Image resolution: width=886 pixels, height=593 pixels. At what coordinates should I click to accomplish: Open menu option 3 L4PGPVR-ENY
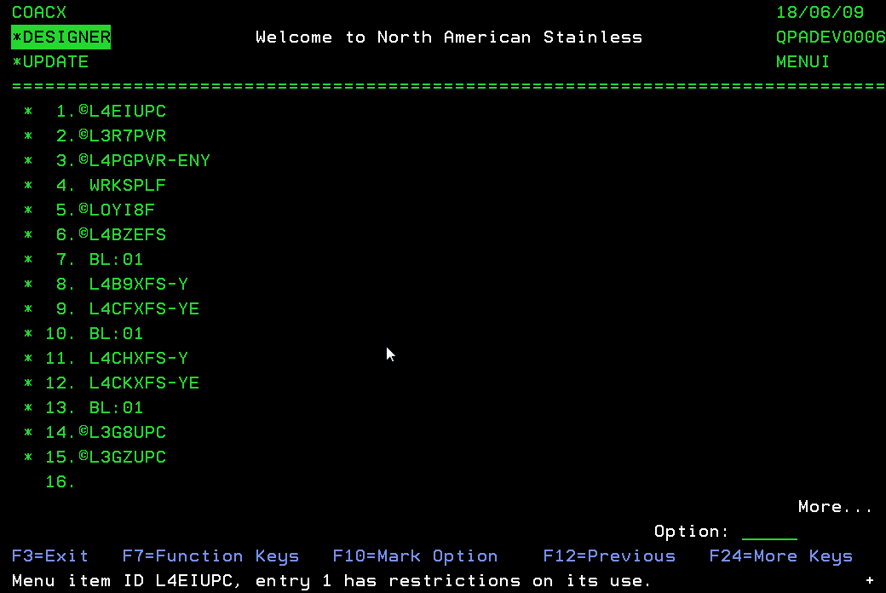click(149, 161)
